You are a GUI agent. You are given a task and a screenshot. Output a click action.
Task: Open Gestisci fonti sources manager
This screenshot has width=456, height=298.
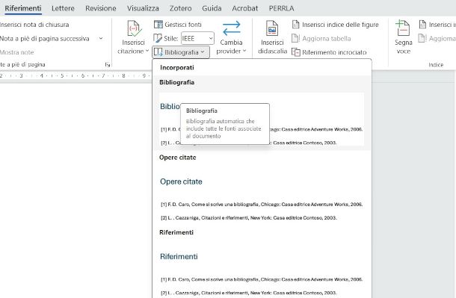178,25
